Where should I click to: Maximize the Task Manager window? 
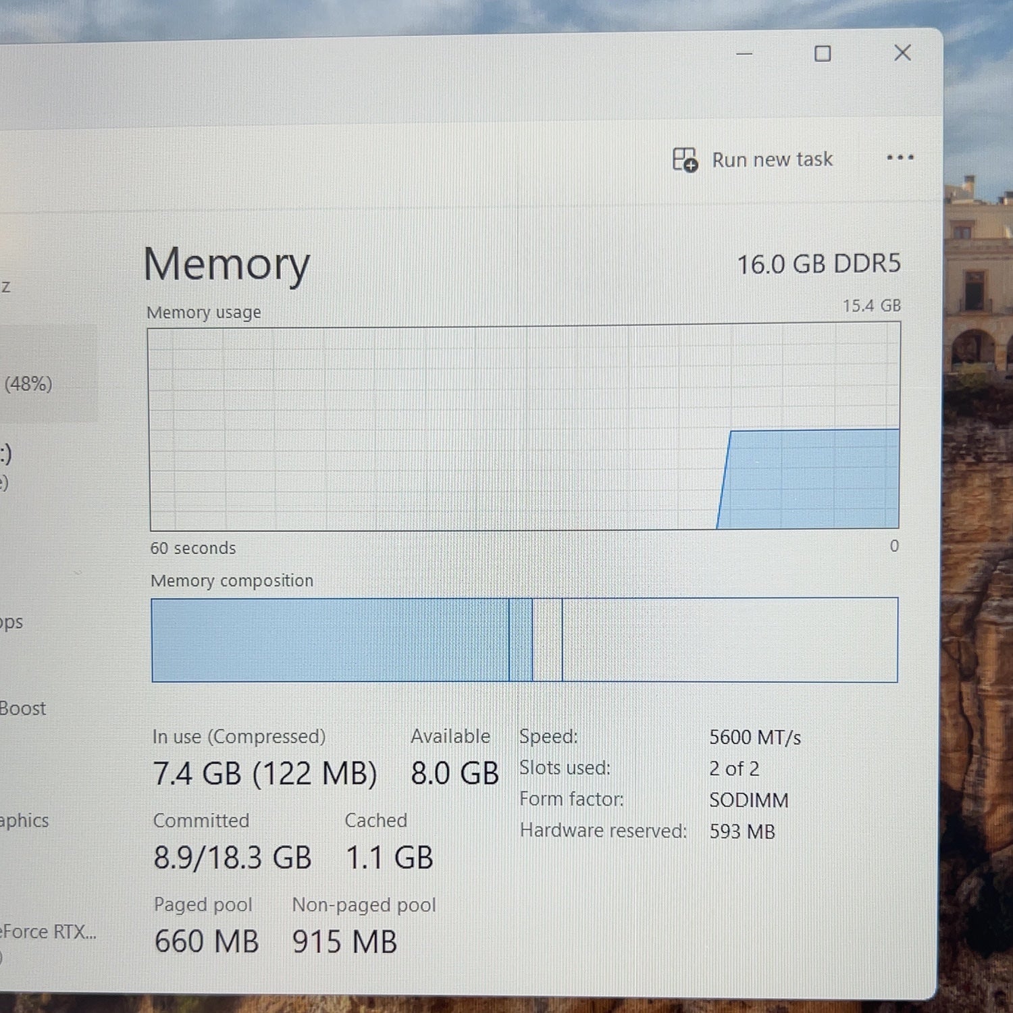pos(823,53)
